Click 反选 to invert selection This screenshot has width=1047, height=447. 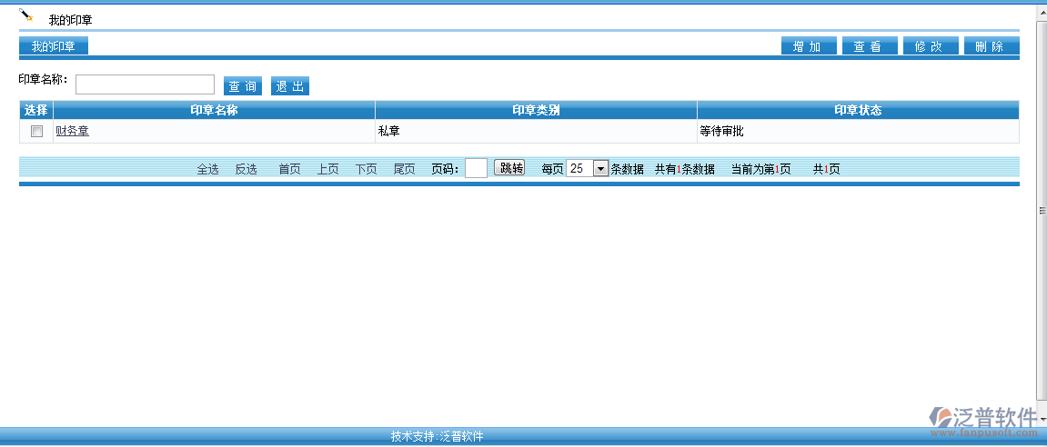(x=246, y=170)
